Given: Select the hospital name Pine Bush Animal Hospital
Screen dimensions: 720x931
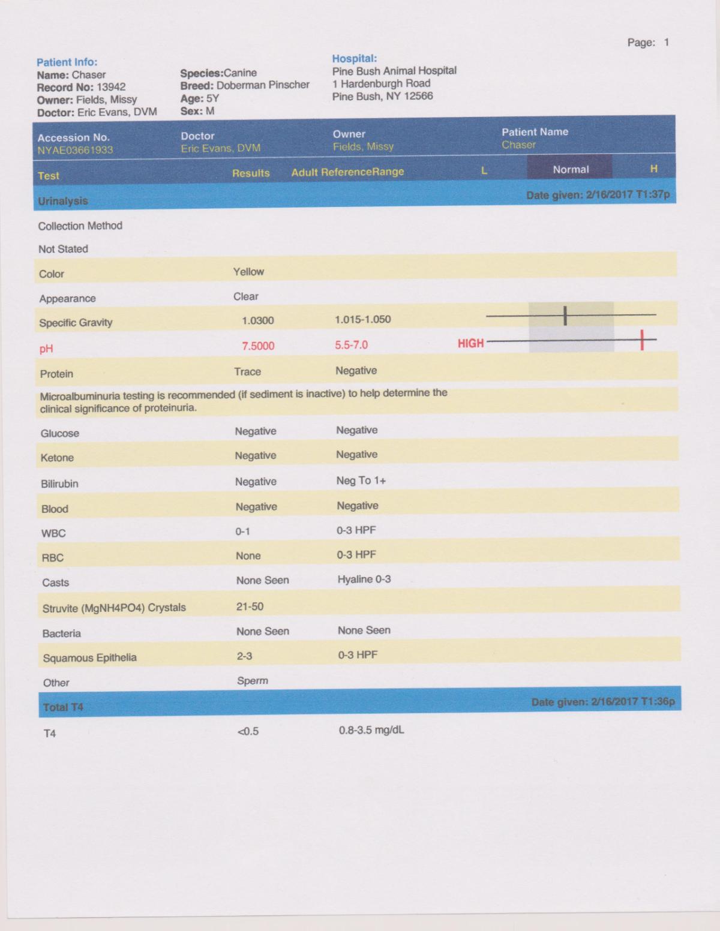Looking at the screenshot, I should pos(394,71).
